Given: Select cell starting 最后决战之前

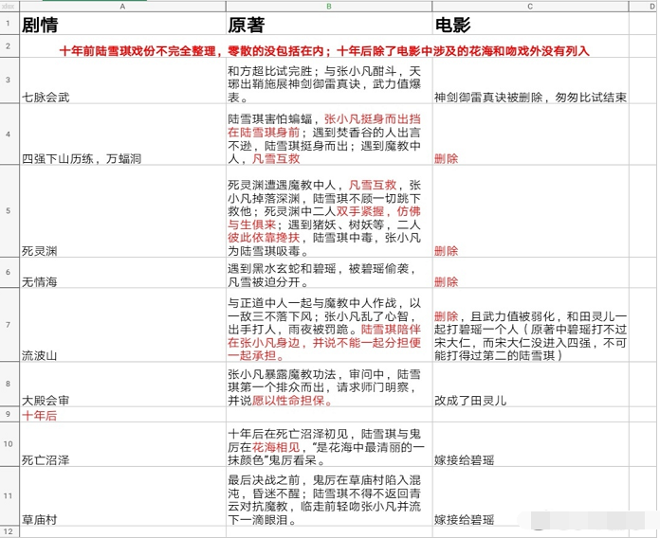Looking at the screenshot, I should 329,496.
